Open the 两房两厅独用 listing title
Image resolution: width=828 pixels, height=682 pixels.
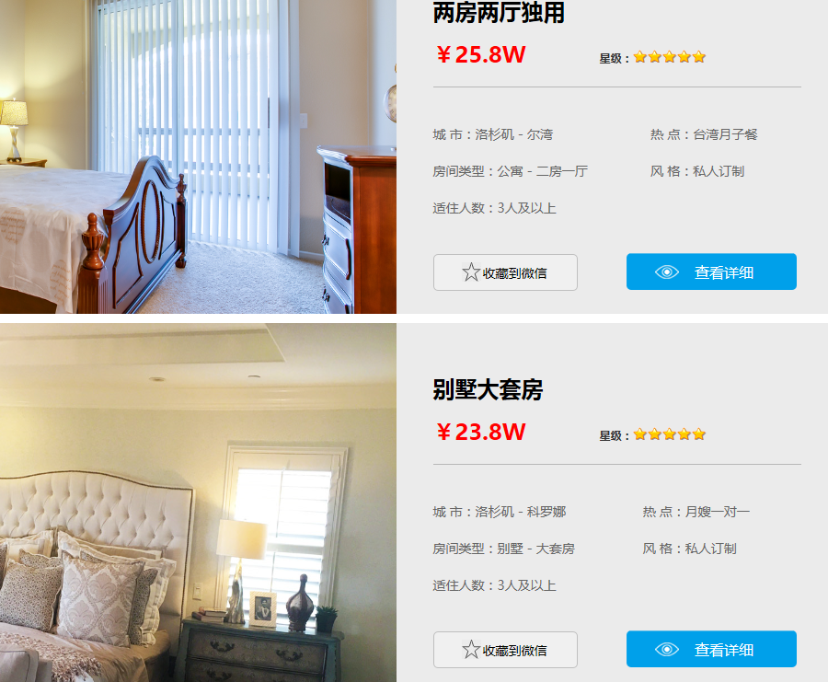click(499, 12)
